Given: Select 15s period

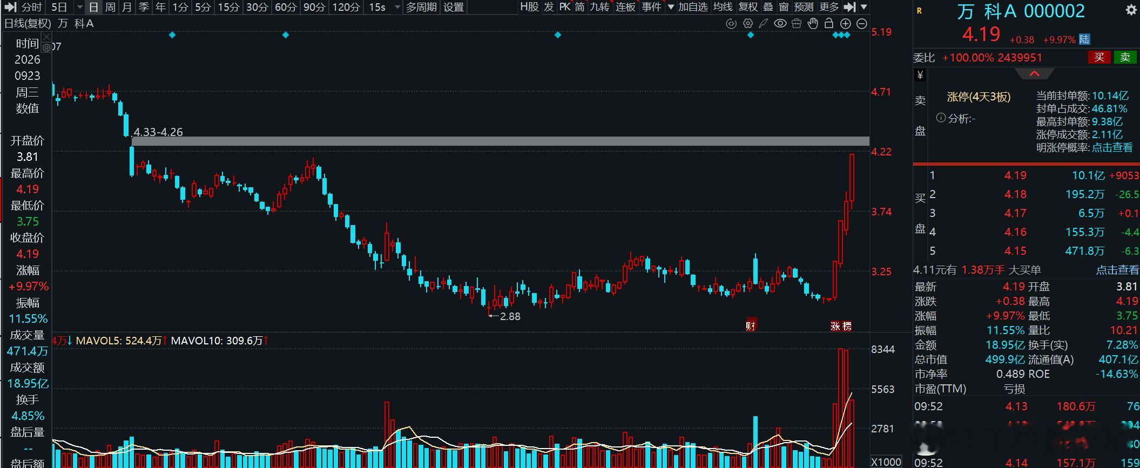Looking at the screenshot, I should [377, 7].
